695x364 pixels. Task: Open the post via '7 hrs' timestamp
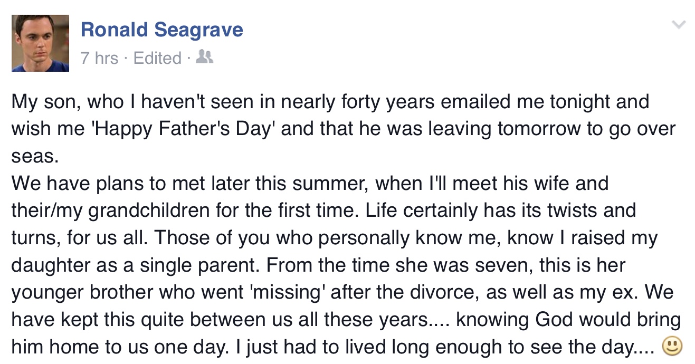(x=100, y=58)
